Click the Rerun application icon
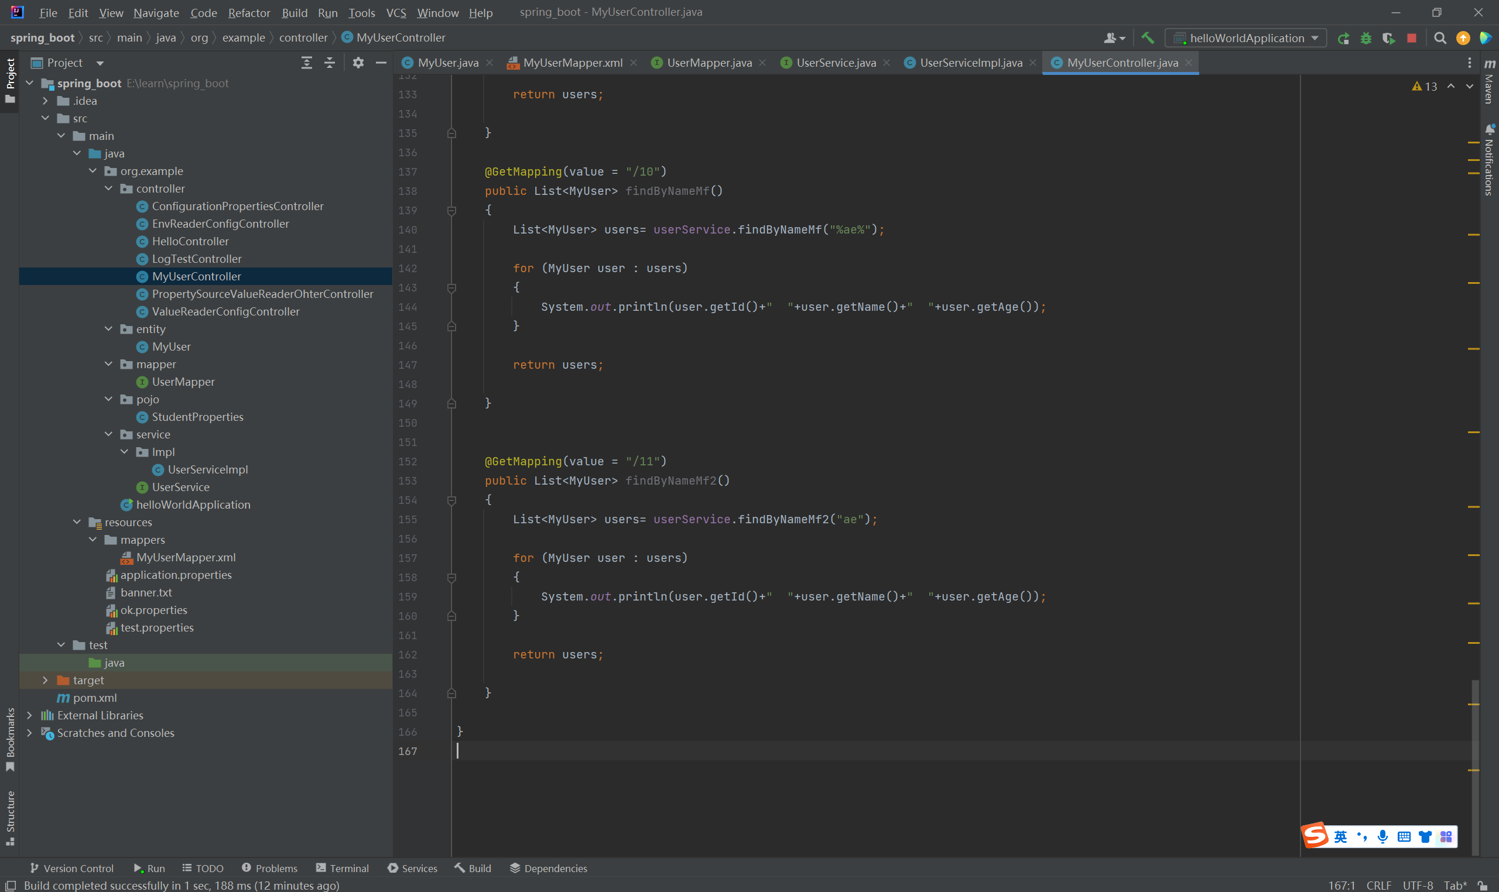The image size is (1499, 892). tap(1343, 38)
